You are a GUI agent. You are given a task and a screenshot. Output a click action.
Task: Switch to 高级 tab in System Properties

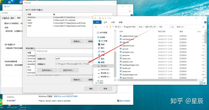(x=19, y=18)
